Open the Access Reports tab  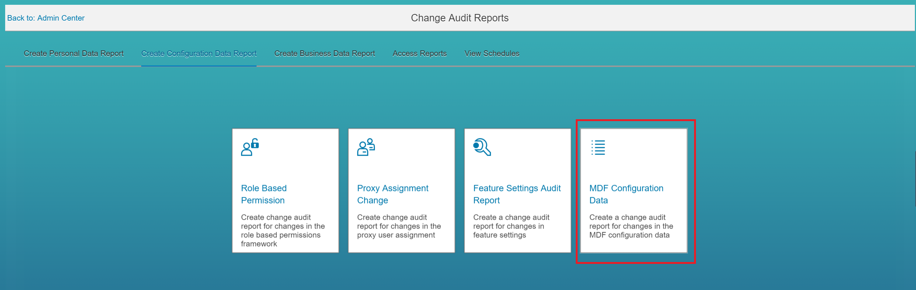click(x=419, y=53)
